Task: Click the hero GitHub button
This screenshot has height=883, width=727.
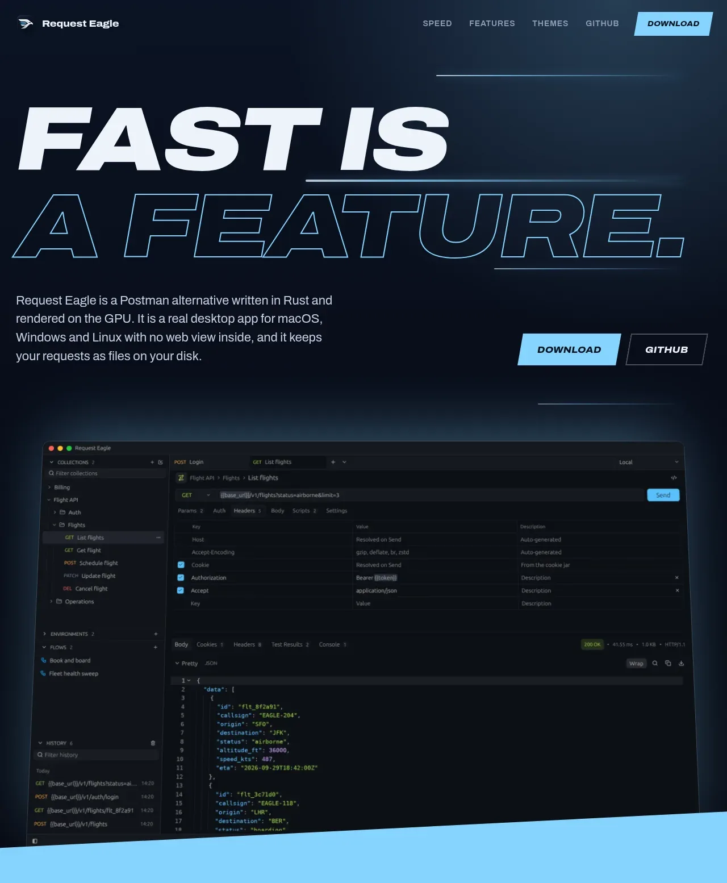Action: 667,349
